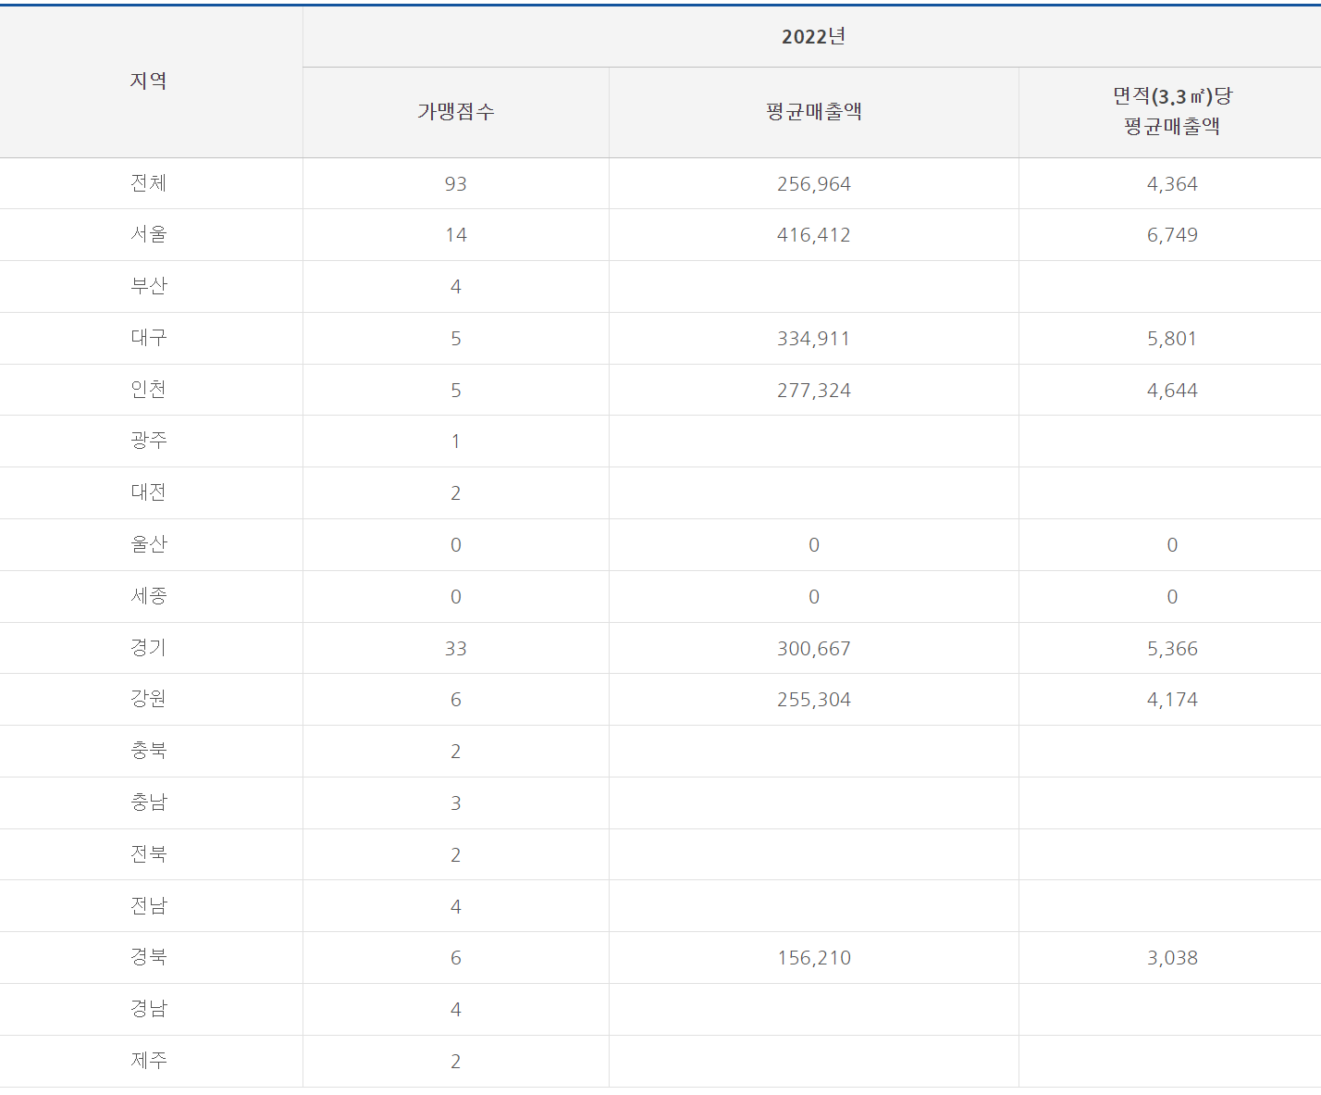This screenshot has height=1095, width=1321.
Task: Click the 세종 region label
Action: click(149, 596)
